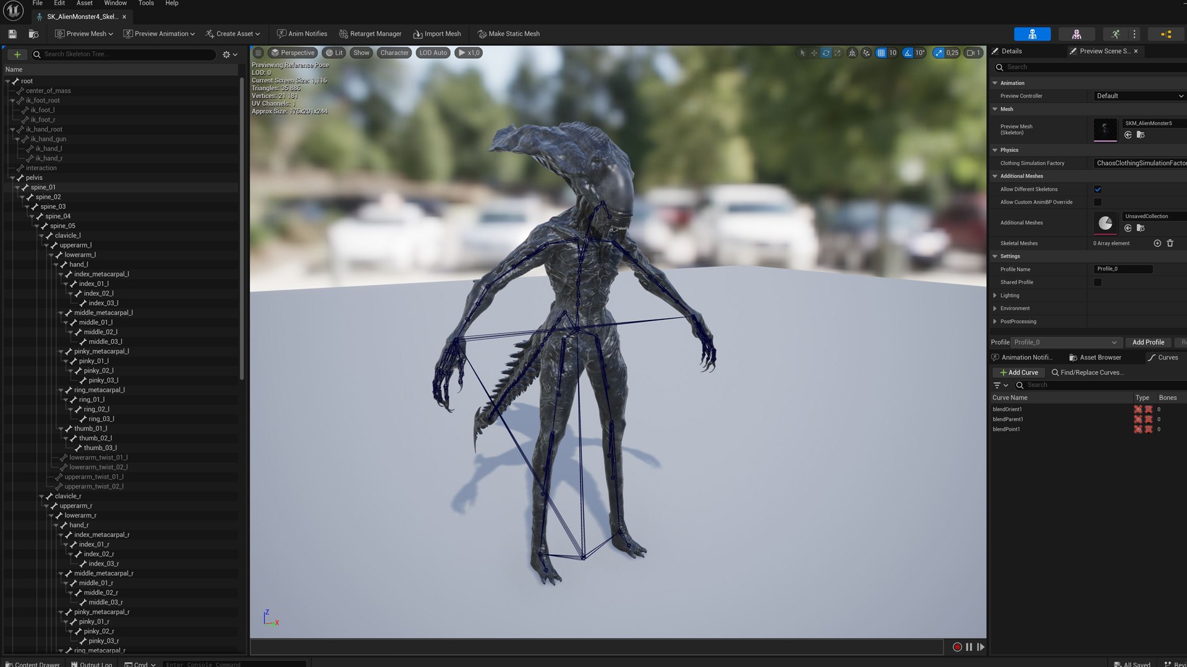Image resolution: width=1187 pixels, height=667 pixels.
Task: Browse to asset in Content Browser icon
Action: pyautogui.click(x=33, y=34)
